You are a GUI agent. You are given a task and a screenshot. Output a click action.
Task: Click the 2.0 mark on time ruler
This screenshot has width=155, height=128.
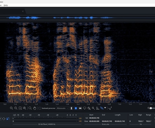[68, 104]
